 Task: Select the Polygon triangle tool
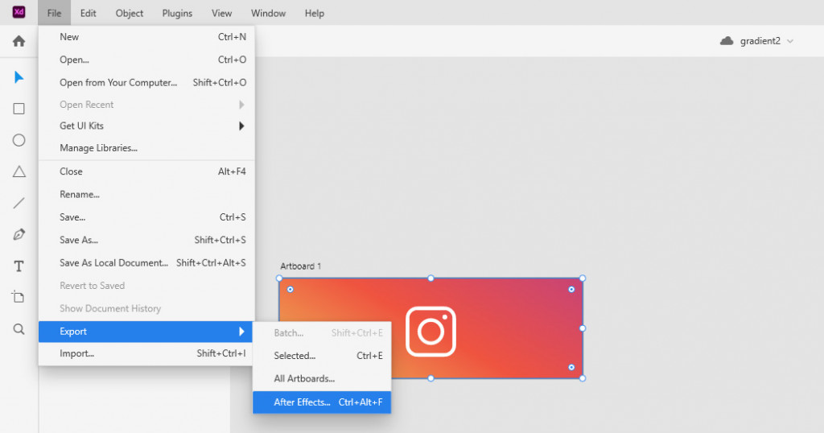tap(19, 171)
